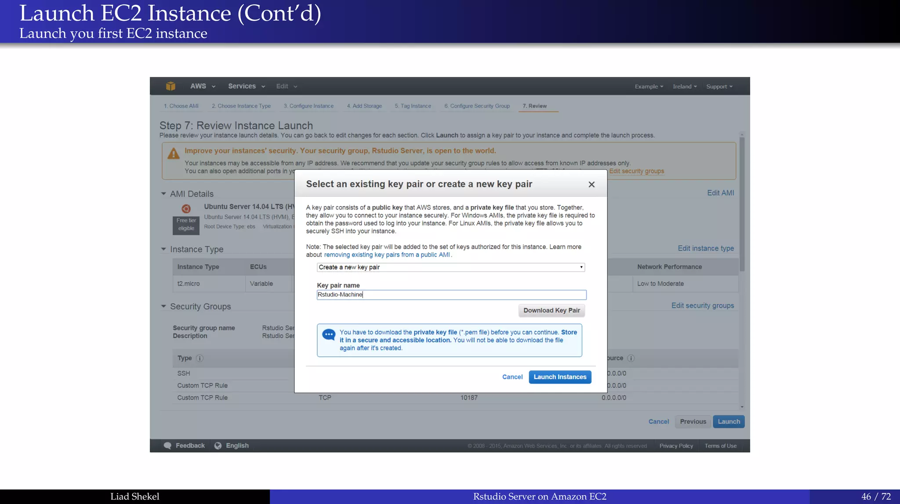The height and width of the screenshot is (504, 900).
Task: Open the Privacy Policy link
Action: [x=676, y=446]
